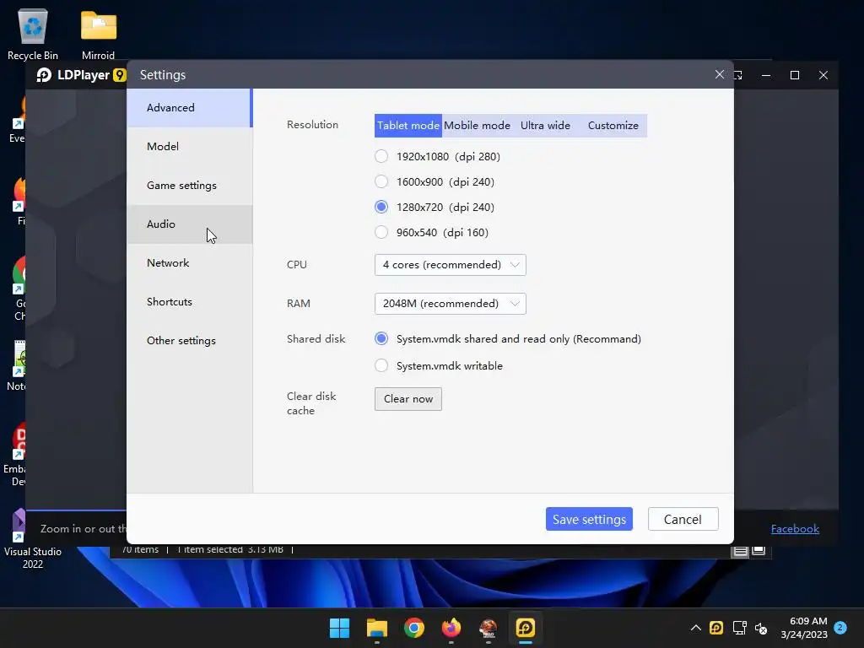The width and height of the screenshot is (864, 648).
Task: Switch to the Audio settings section
Action: [190, 224]
